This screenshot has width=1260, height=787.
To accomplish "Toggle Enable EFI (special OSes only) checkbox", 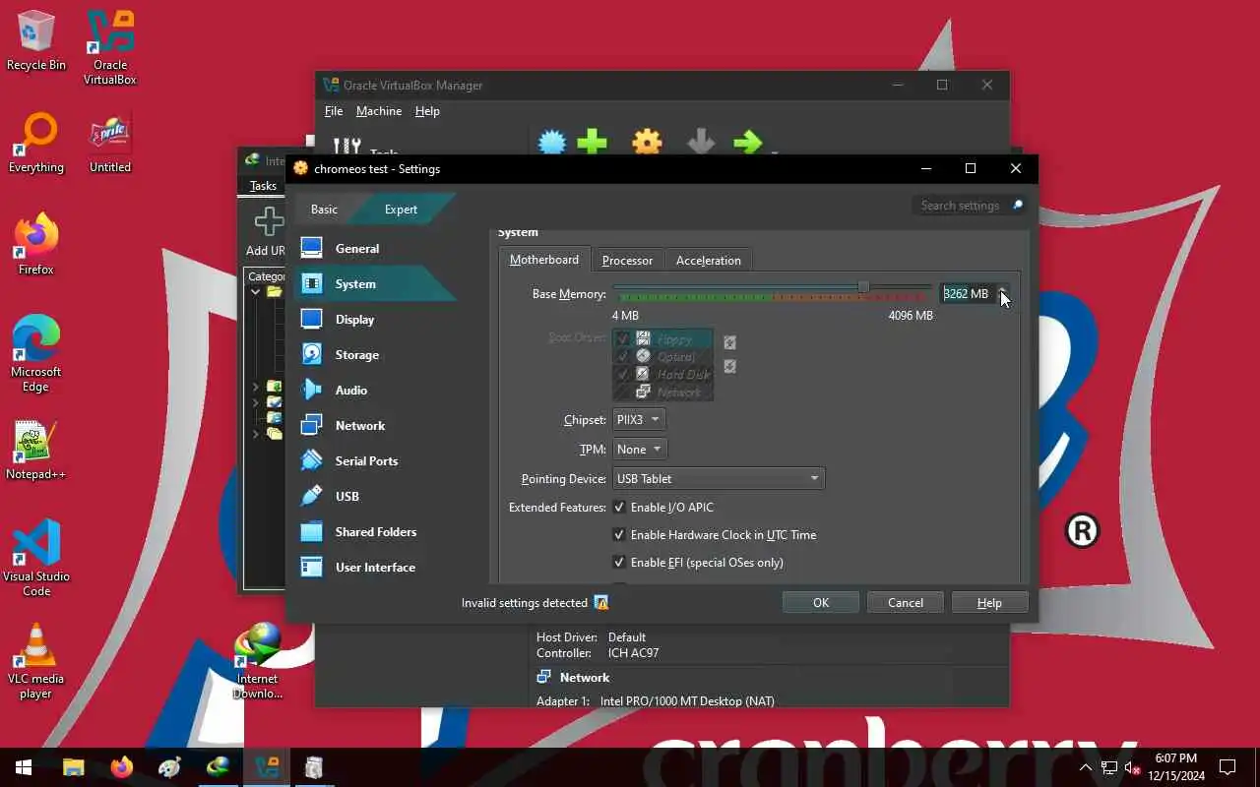I will [x=619, y=563].
